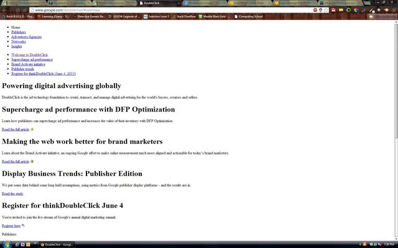Read the full article under Supercharge ad performance
The image size is (398, 248).
click(x=16, y=130)
